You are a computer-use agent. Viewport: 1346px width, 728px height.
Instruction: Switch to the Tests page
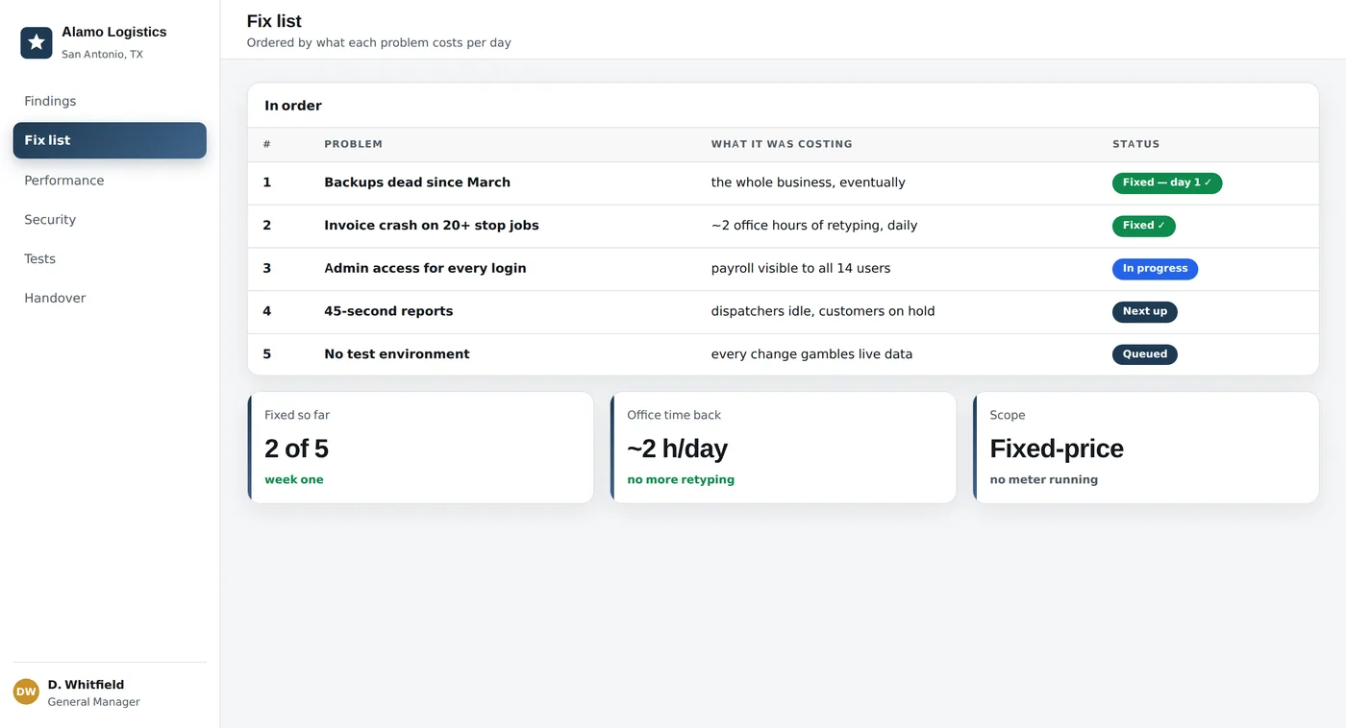[110, 259]
